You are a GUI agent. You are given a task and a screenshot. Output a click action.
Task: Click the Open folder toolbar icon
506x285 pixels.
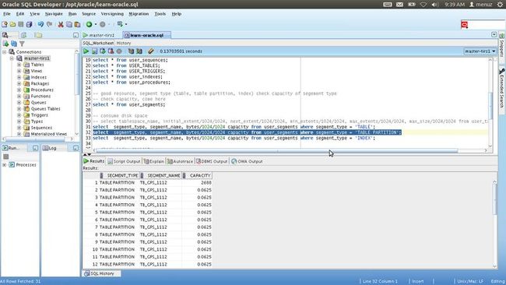[12, 24]
